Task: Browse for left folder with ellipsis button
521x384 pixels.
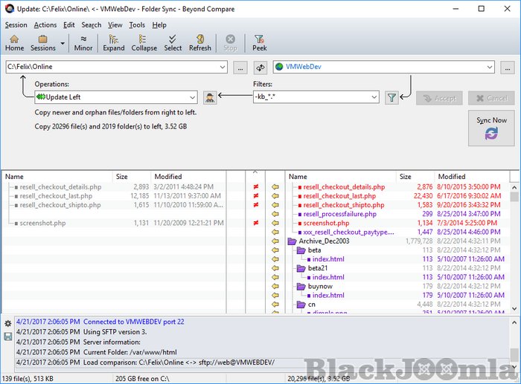Action: 240,68
